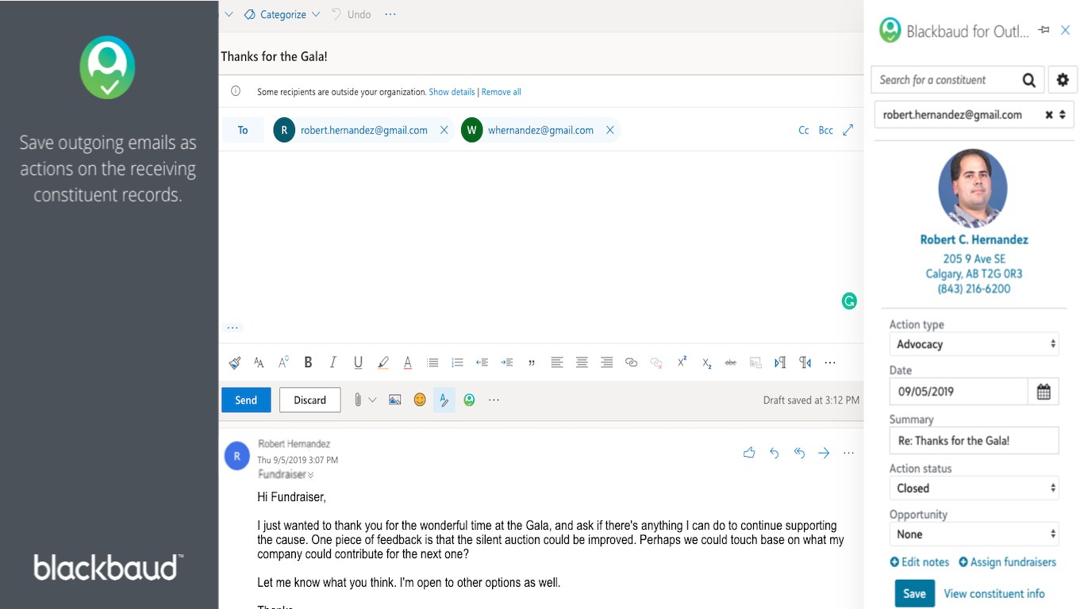Open the Categorize dropdown

point(282,14)
